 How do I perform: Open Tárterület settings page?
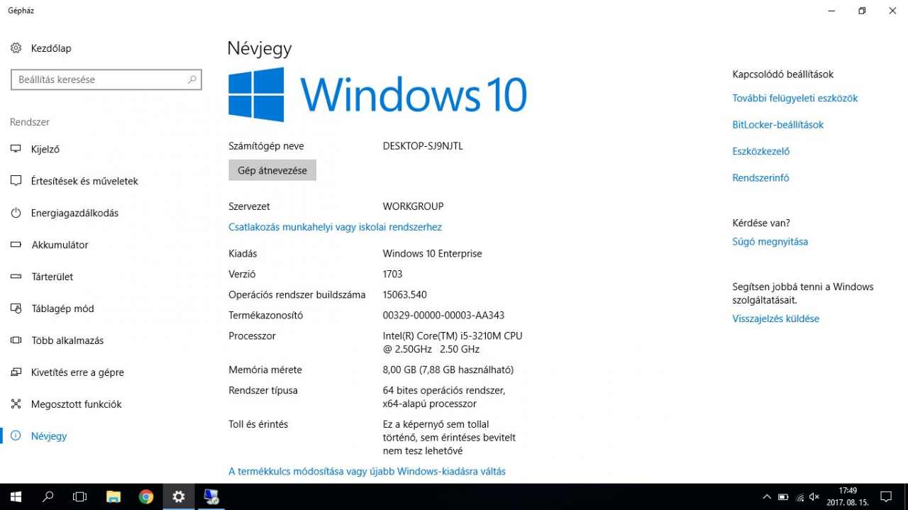click(x=52, y=277)
